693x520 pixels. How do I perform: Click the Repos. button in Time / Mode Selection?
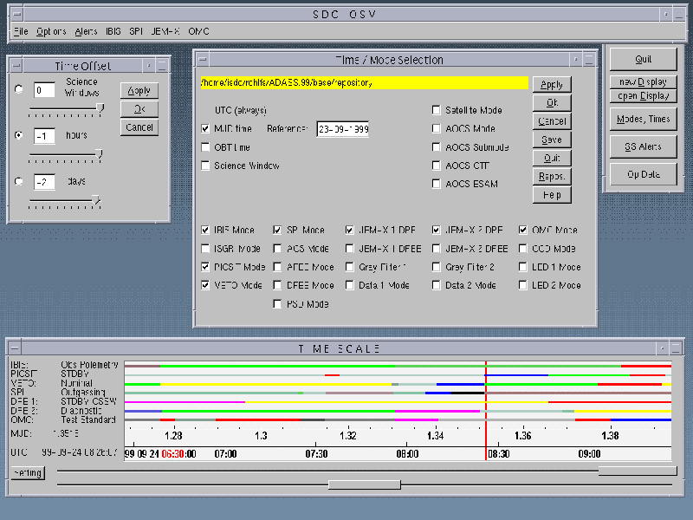point(551,176)
